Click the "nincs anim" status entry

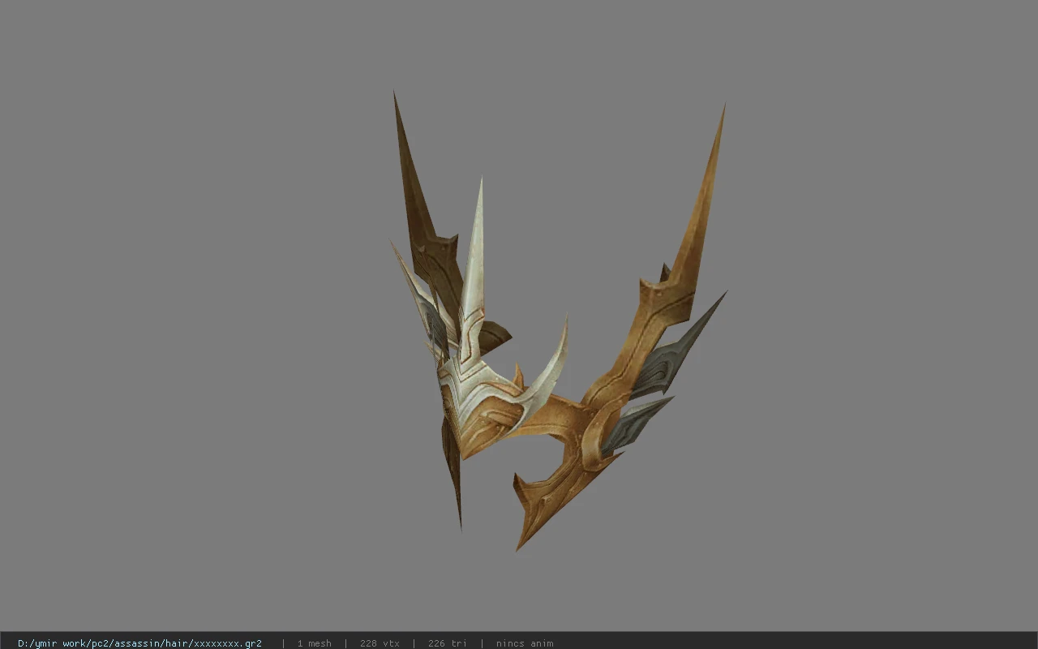(x=525, y=643)
